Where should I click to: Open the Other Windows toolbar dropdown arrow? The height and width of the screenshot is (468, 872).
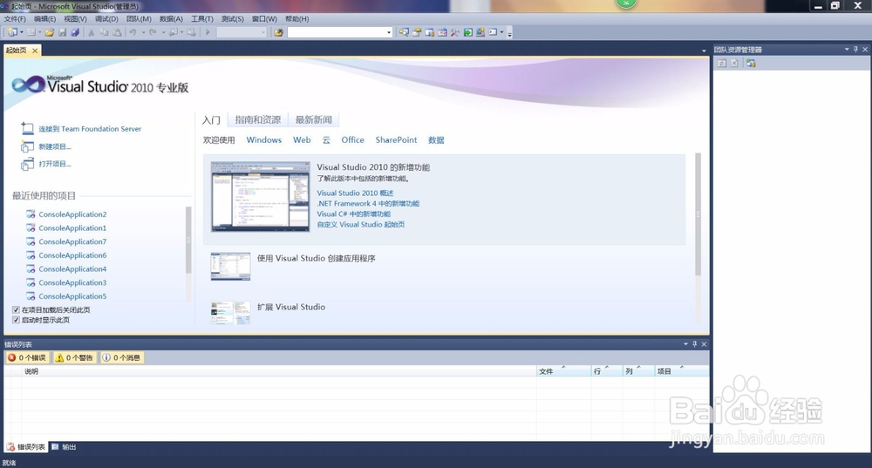click(x=502, y=32)
